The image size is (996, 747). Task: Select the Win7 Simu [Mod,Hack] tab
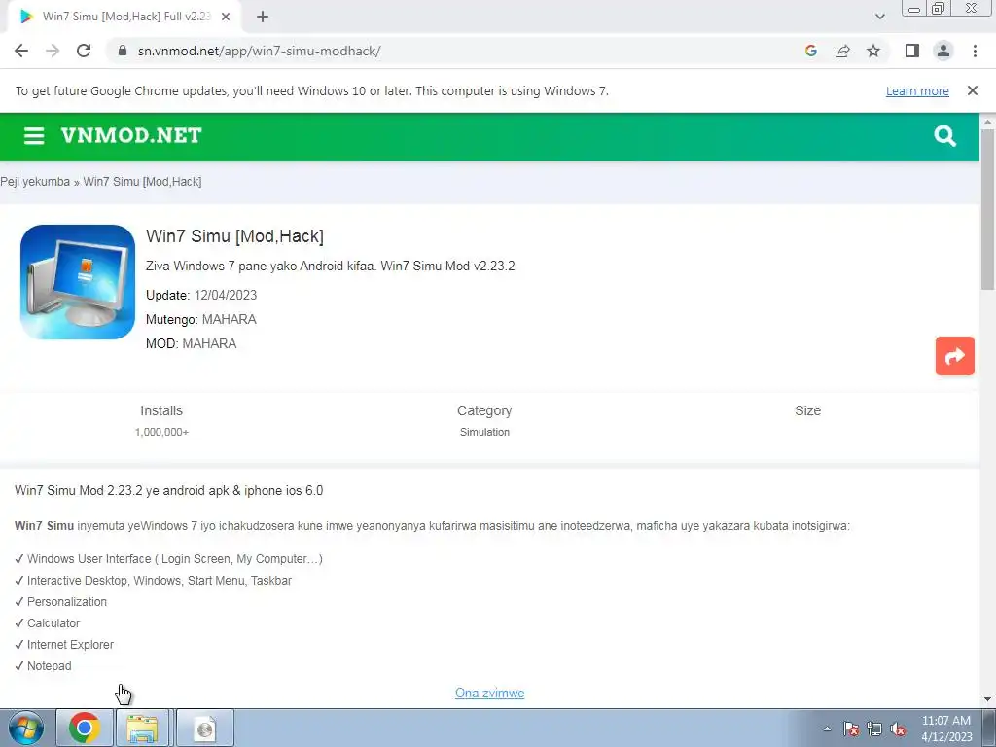coord(124,18)
